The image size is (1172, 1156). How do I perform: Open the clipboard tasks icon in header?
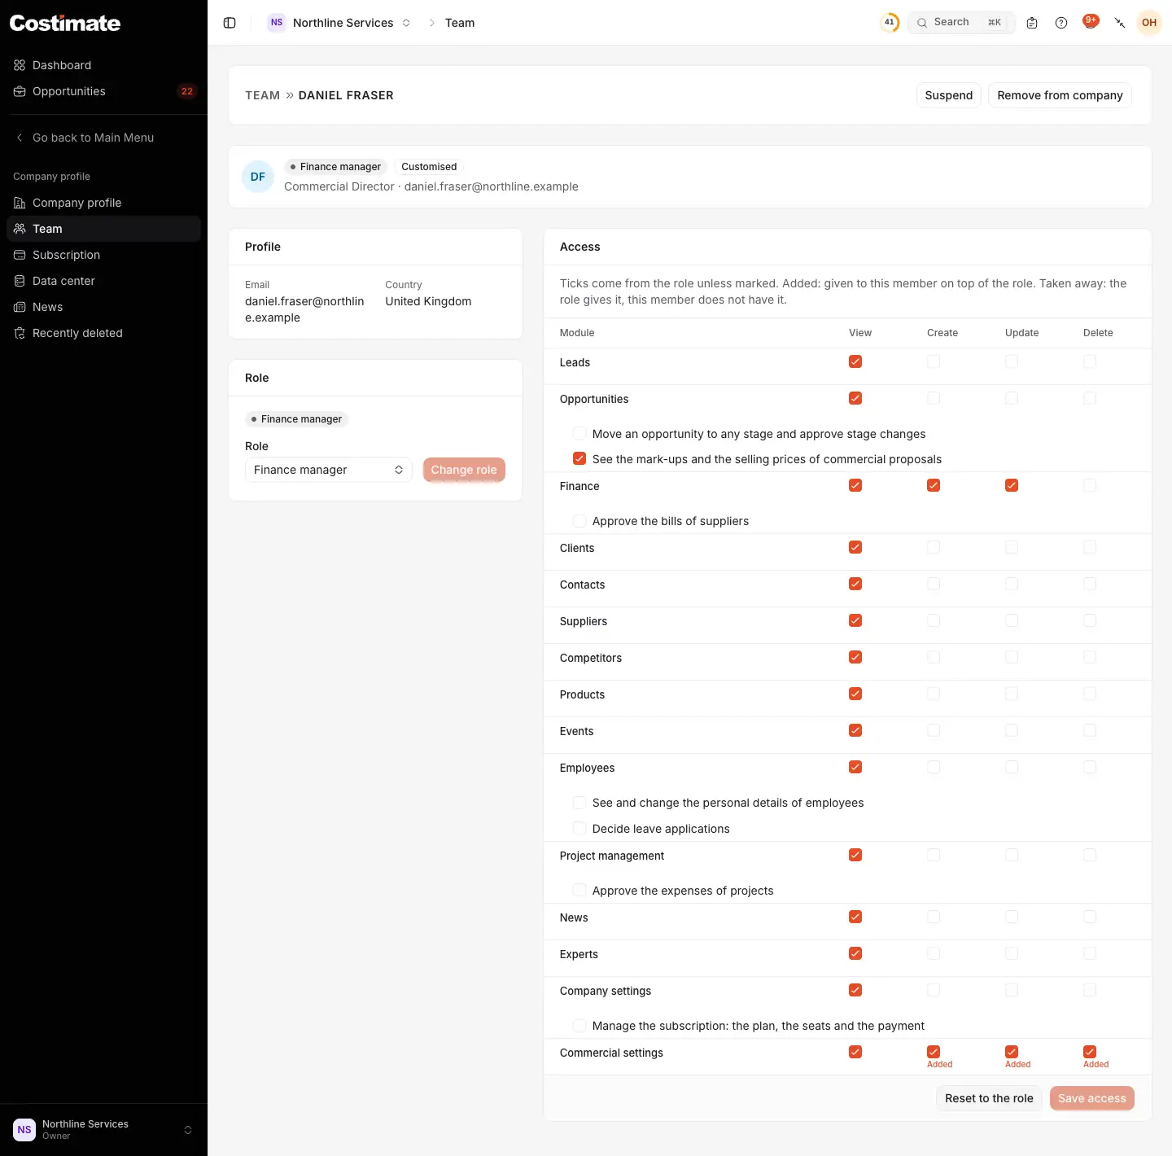click(x=1032, y=23)
